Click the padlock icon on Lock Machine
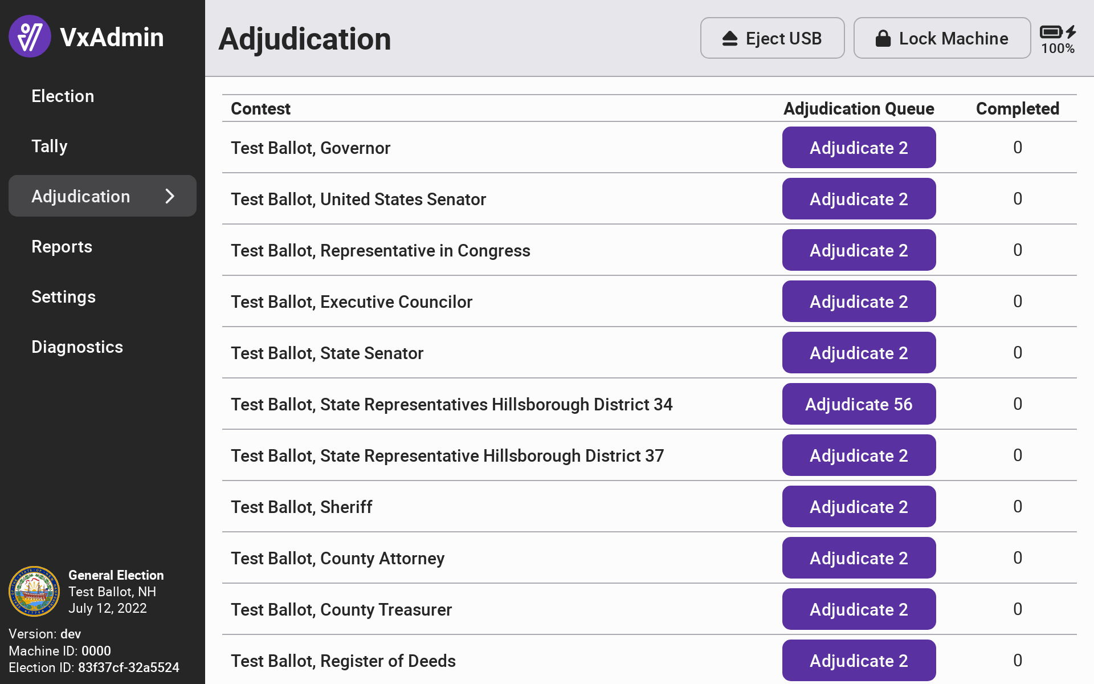The image size is (1094, 684). click(x=883, y=38)
